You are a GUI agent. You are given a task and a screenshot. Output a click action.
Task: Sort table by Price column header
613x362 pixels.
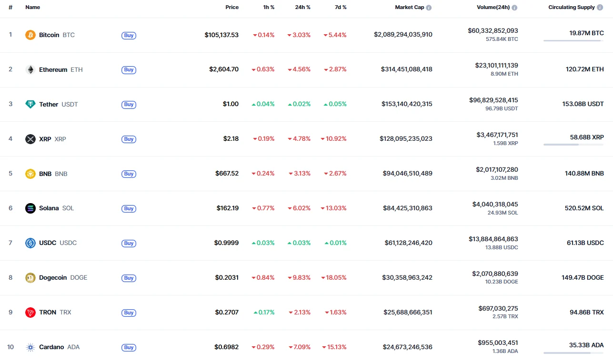[x=232, y=8]
